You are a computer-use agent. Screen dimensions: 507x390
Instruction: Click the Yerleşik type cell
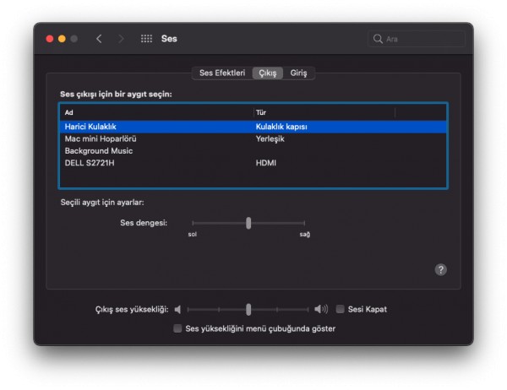click(x=270, y=139)
